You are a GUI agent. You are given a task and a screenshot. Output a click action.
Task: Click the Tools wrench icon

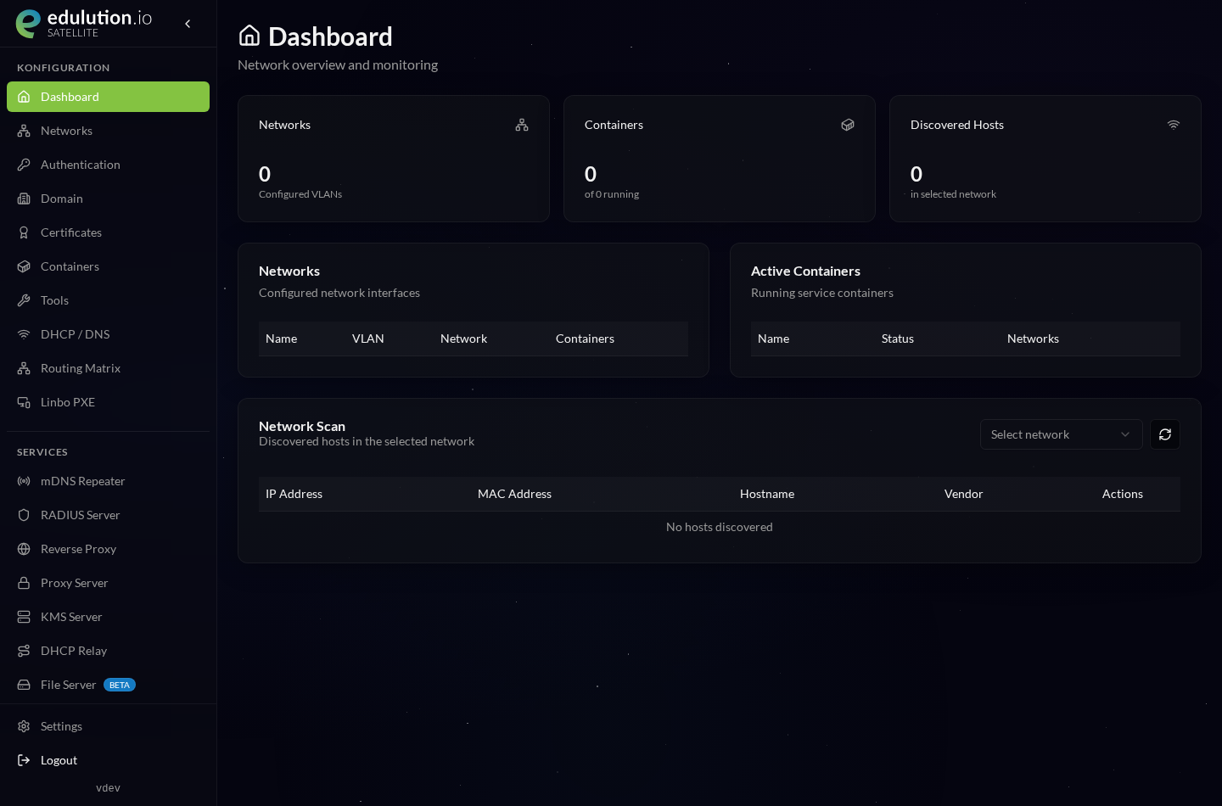tap(24, 300)
